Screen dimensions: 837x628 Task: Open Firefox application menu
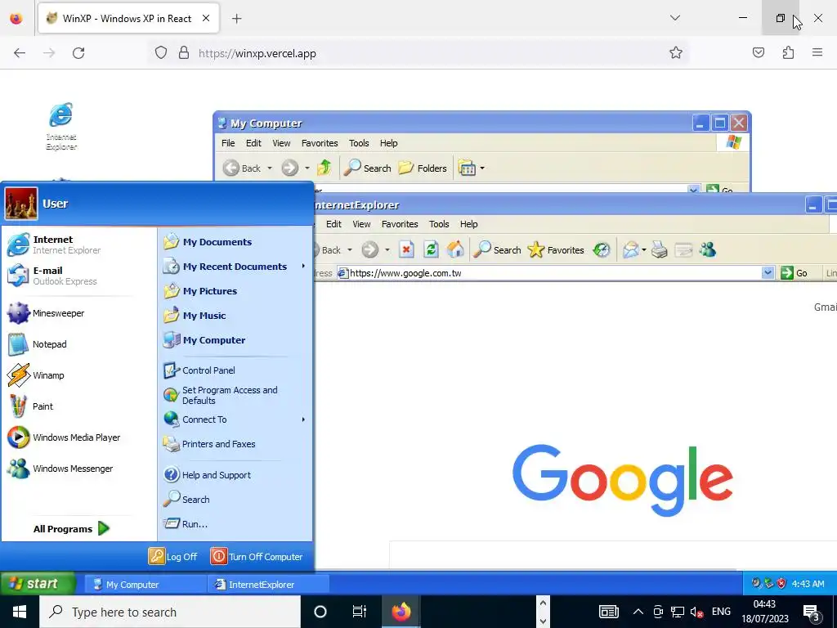pyautogui.click(x=817, y=52)
